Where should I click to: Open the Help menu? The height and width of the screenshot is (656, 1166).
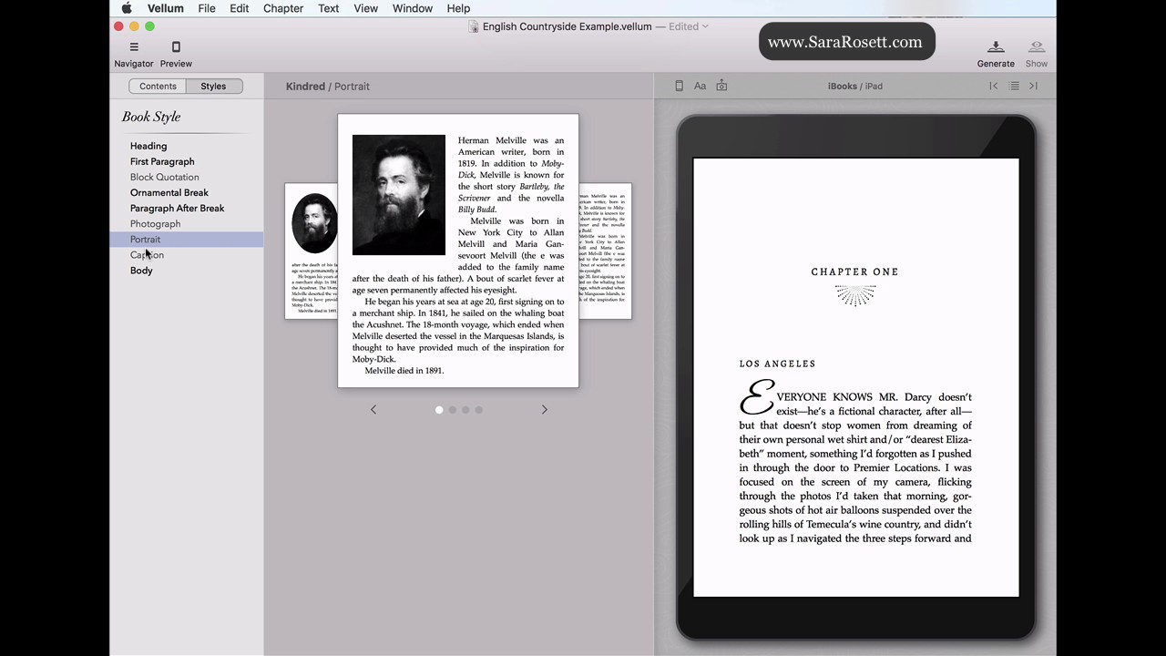[458, 8]
